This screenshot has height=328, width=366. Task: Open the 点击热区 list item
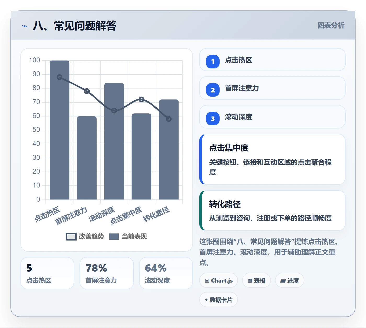click(272, 60)
